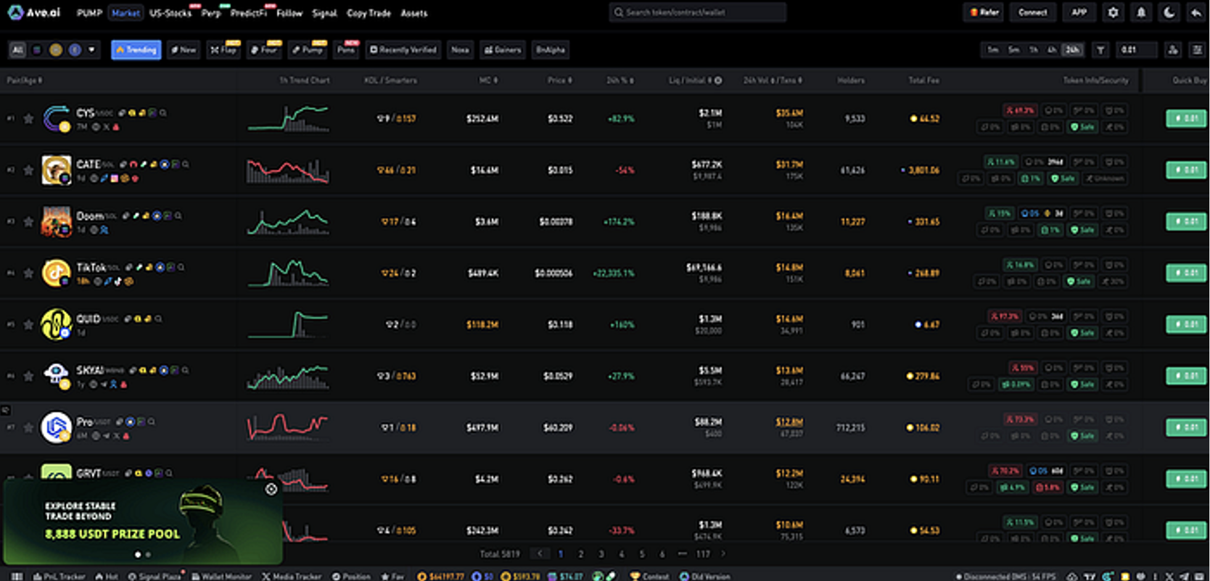Open Fav in the bottom bar
1210x581 pixels.
(392, 576)
